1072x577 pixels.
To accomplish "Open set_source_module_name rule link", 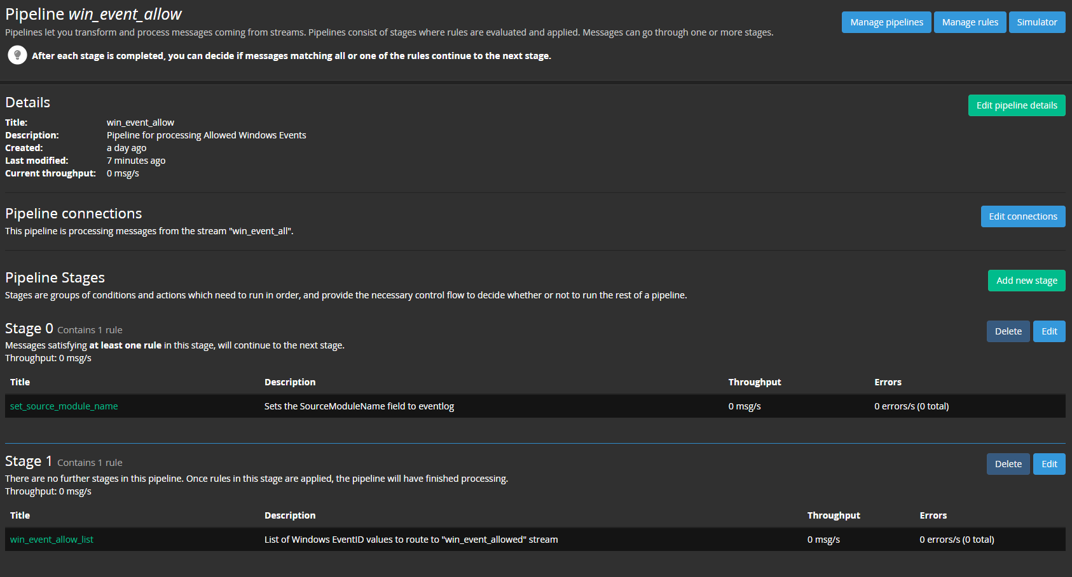I will pos(64,406).
